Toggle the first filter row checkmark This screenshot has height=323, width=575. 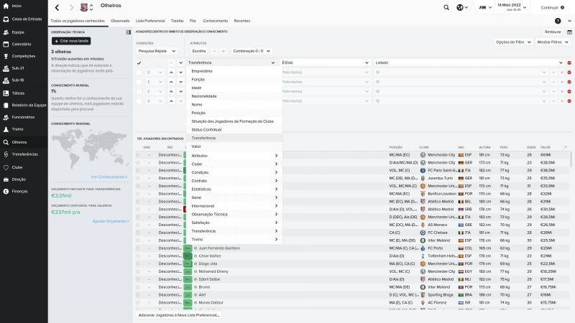coord(139,63)
